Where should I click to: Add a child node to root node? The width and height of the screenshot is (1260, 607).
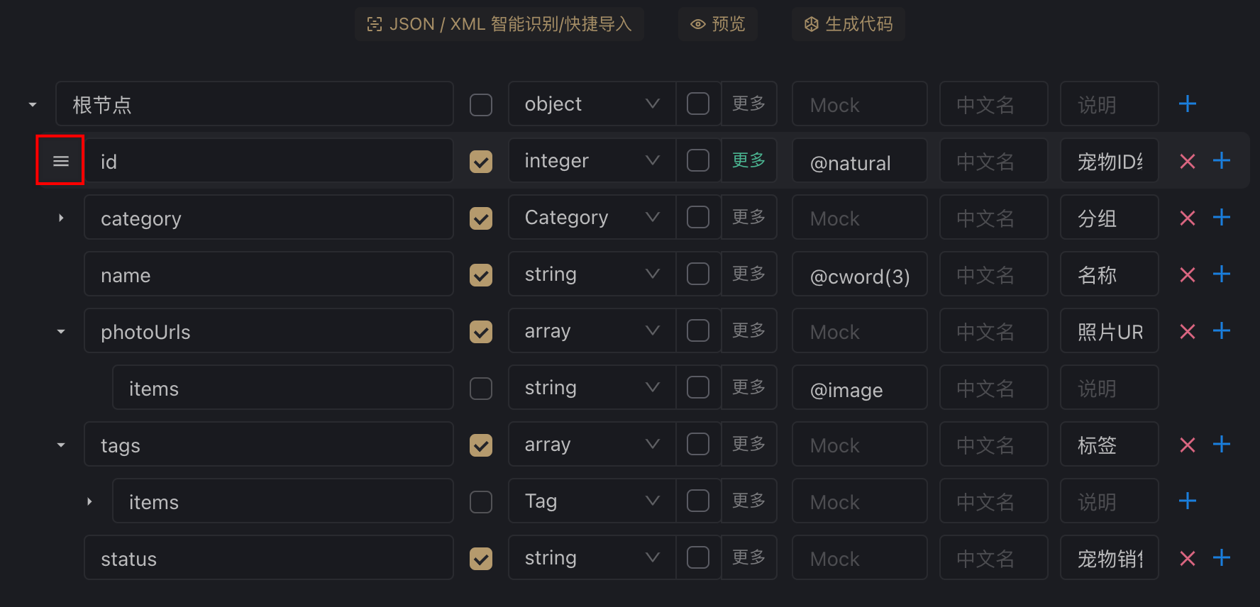click(x=1188, y=104)
